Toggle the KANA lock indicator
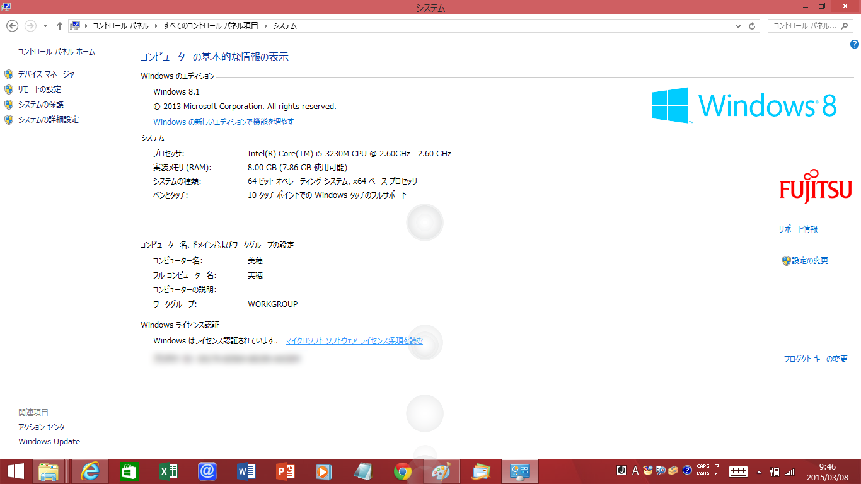Viewport: 861px width, 484px height. pos(703,473)
